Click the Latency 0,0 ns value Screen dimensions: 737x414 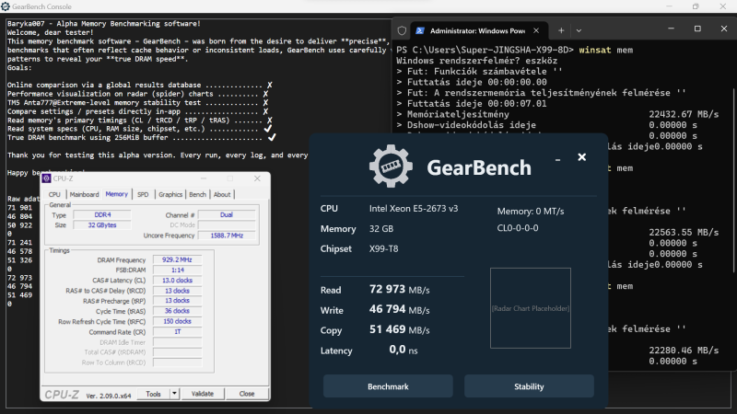pyautogui.click(x=404, y=350)
